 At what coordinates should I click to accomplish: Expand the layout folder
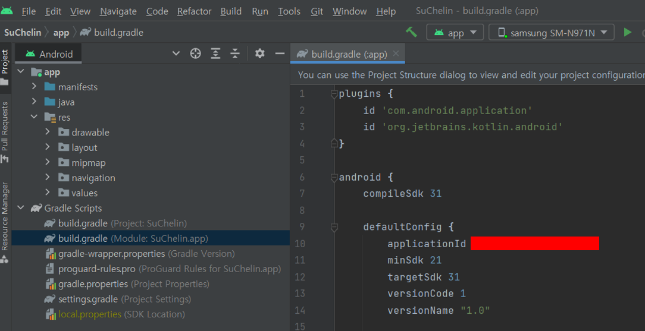(48, 147)
